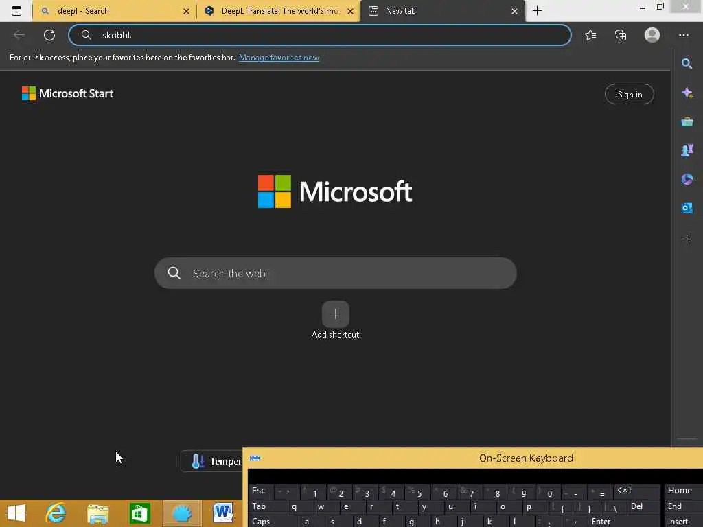Open the Temperature weather widget

point(211,461)
